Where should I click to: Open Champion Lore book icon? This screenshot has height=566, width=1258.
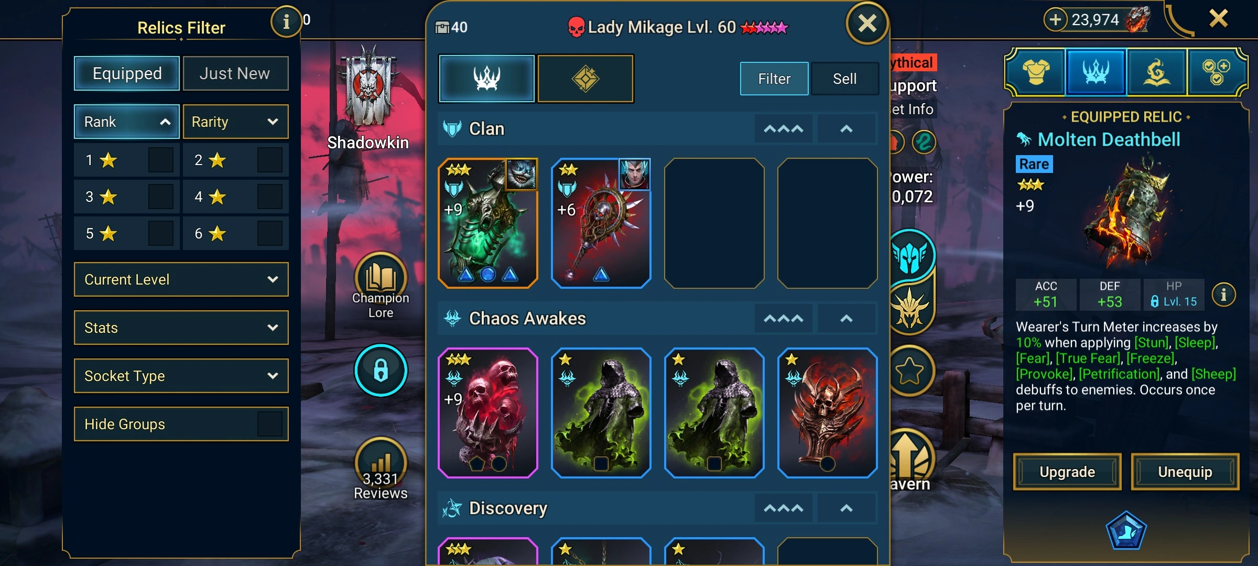click(381, 278)
